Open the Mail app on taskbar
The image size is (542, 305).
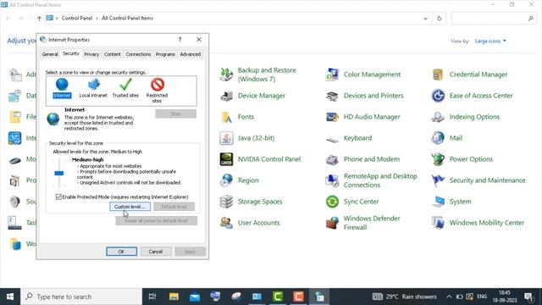tap(195, 297)
